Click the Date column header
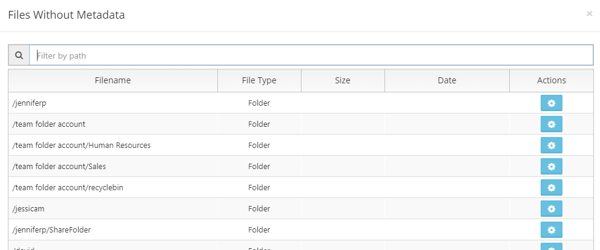Image resolution: width=600 pixels, height=250 pixels. coord(447,80)
